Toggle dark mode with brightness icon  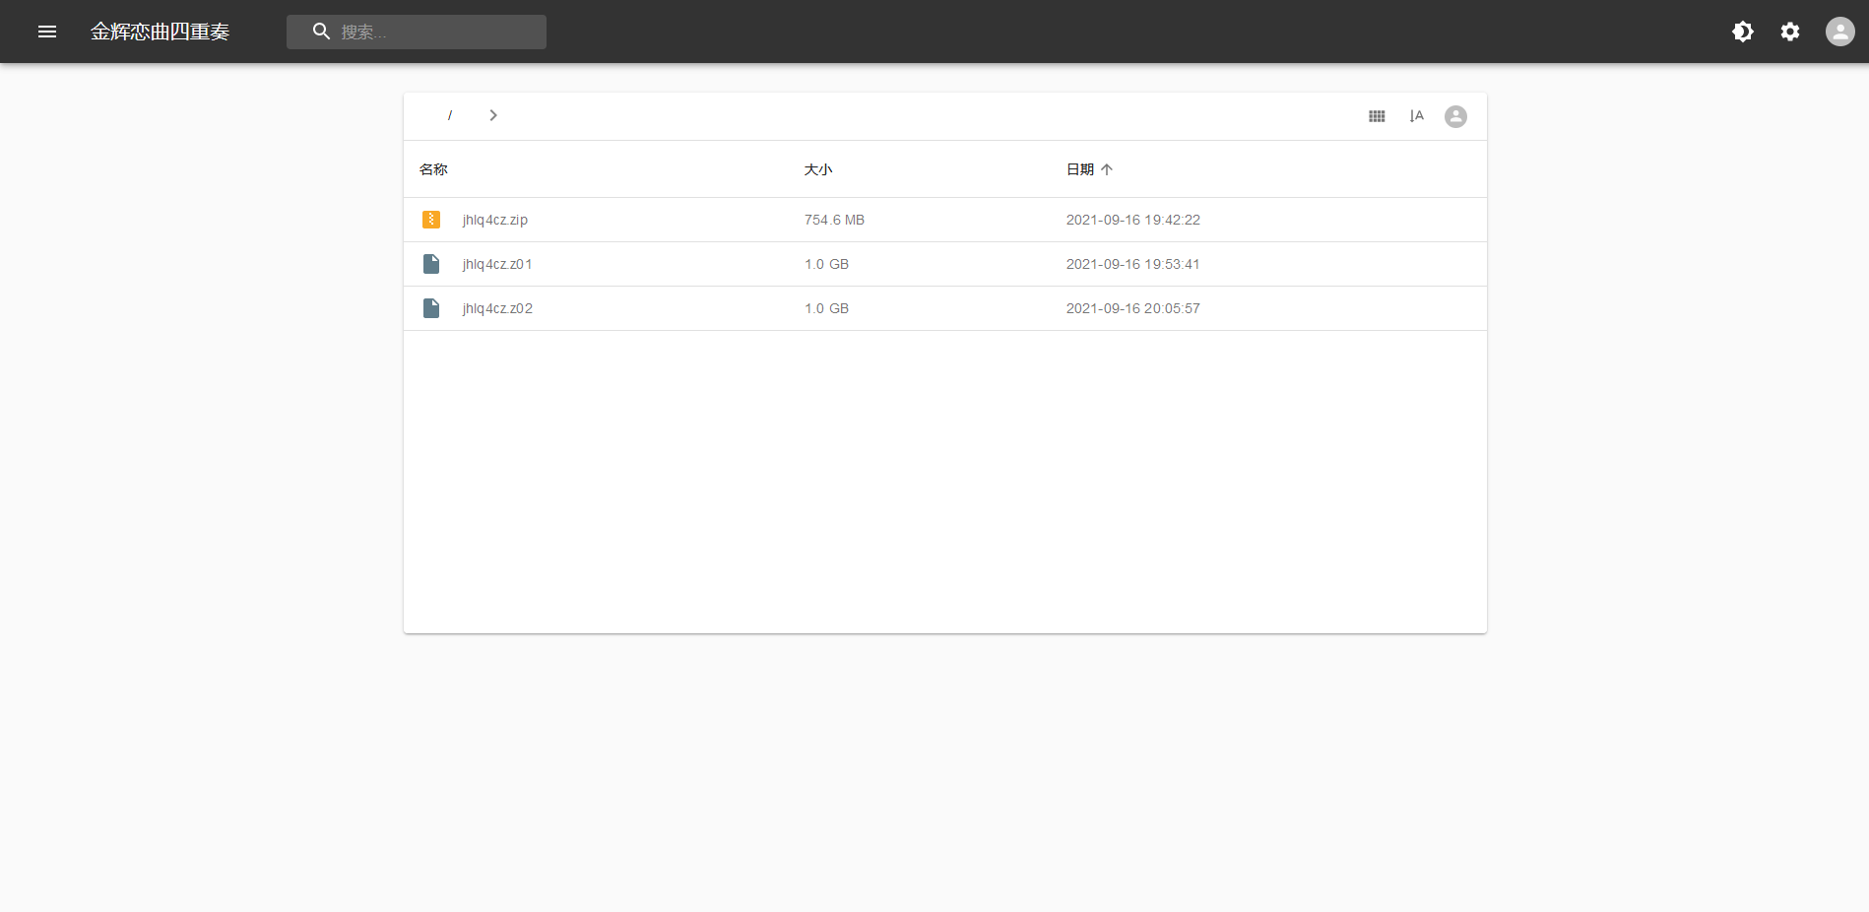click(x=1742, y=32)
